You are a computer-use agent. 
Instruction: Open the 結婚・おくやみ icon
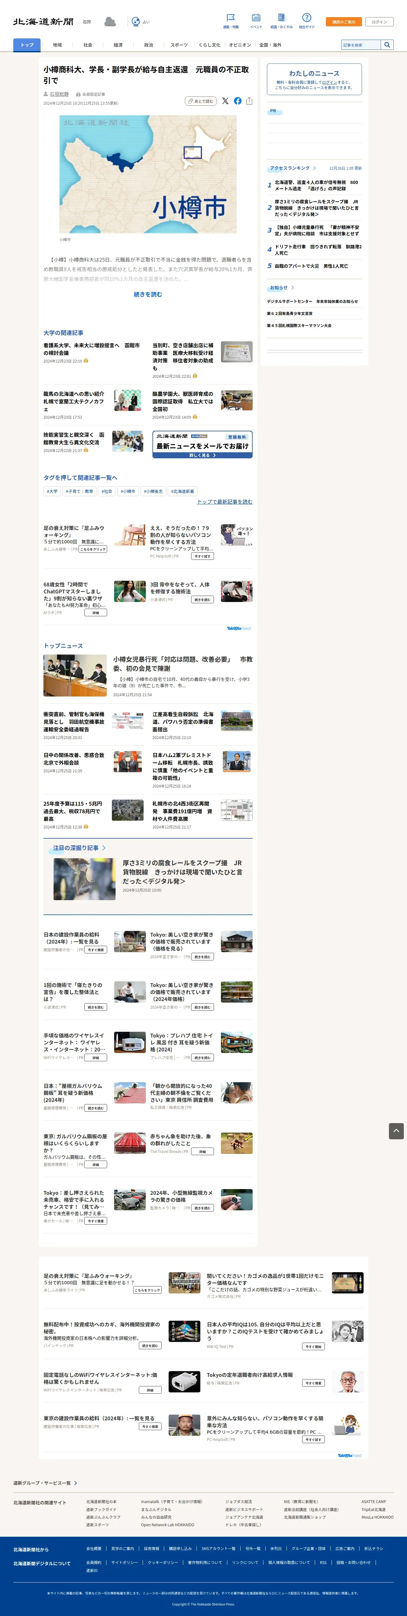tap(281, 17)
